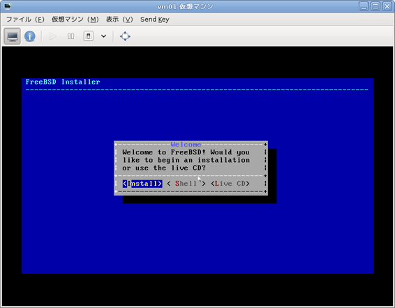395x308 pixels.
Task: Open virtual hardware details info icon
Action: pos(30,36)
